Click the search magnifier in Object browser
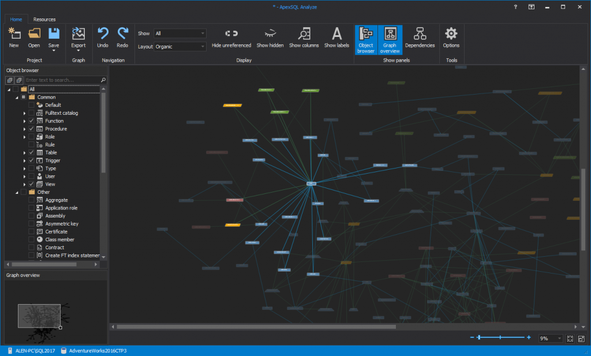The width and height of the screenshot is (591, 356). click(x=103, y=80)
